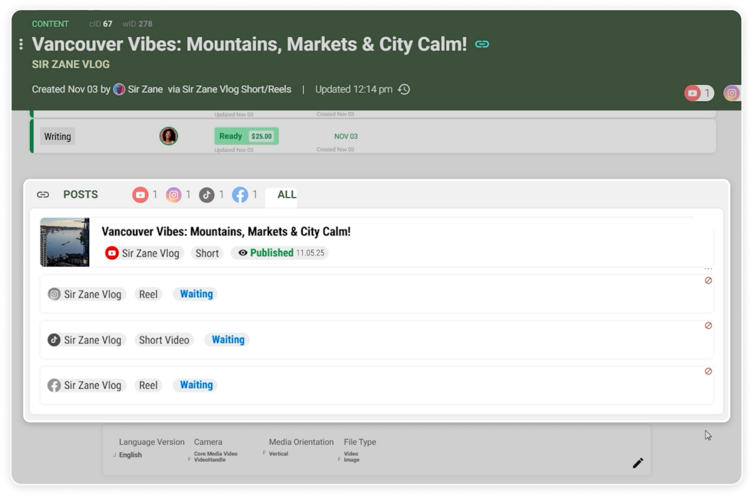Toggle the Published visibility eye status
The image size is (753, 497).
[x=243, y=253]
